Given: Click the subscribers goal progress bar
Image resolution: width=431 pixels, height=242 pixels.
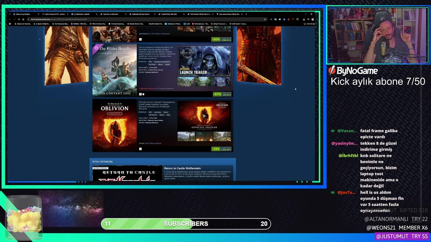Looking at the screenshot, I should click(186, 224).
